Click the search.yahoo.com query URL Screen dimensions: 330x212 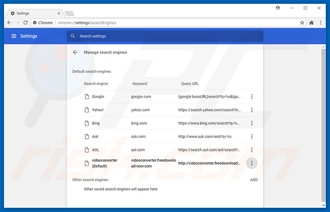click(209, 110)
